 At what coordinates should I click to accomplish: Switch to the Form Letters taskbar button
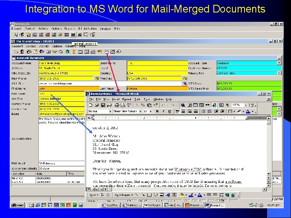click(215, 205)
